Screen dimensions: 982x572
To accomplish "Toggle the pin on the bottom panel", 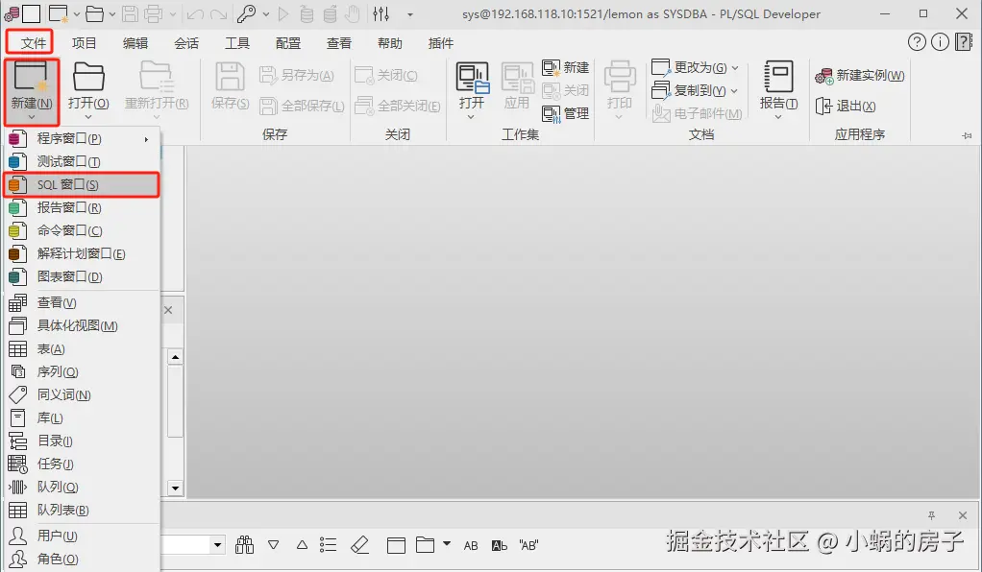I will pyautogui.click(x=930, y=515).
